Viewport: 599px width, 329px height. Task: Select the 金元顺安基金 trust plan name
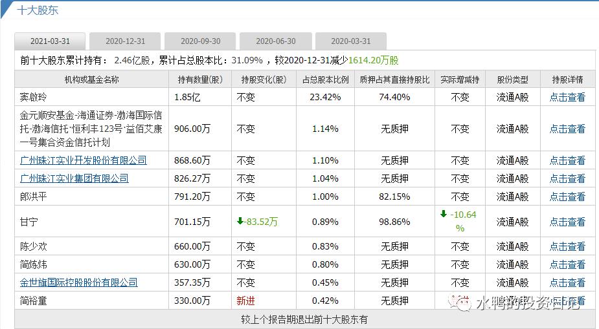91,129
